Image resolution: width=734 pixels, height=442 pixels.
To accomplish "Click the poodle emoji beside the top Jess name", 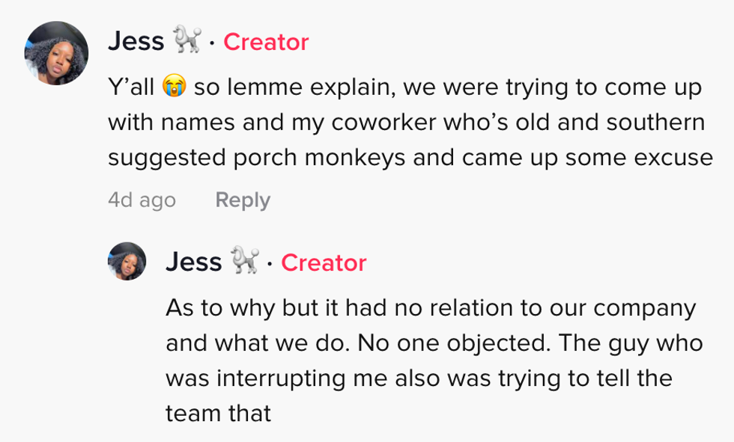I will click(x=187, y=41).
